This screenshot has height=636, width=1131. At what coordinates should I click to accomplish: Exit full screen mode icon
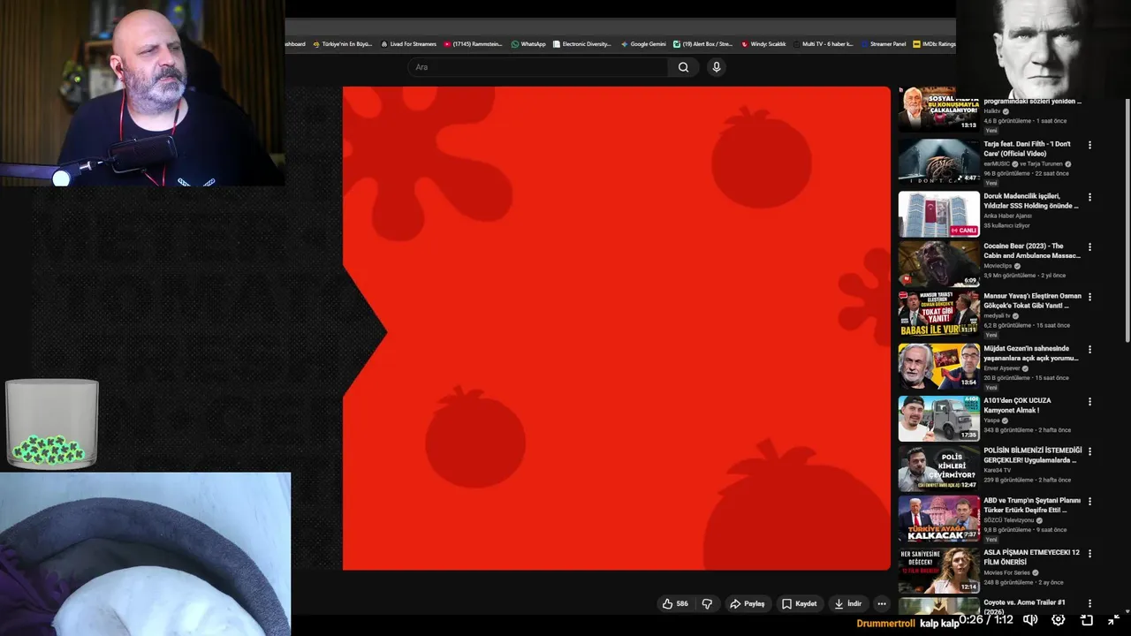coord(1114,620)
